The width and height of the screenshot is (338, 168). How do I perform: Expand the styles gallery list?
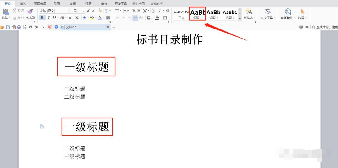240,18
